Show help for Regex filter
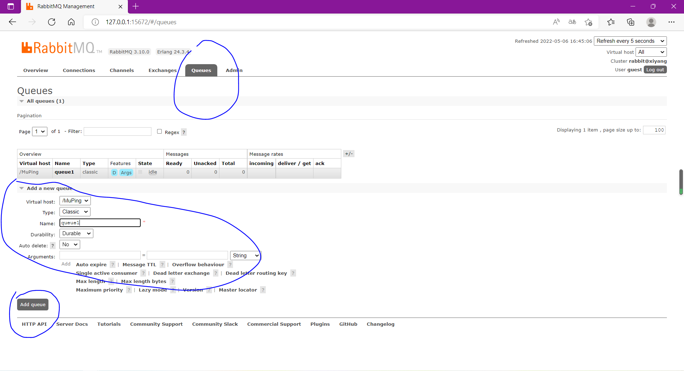684x371 pixels. (x=184, y=132)
